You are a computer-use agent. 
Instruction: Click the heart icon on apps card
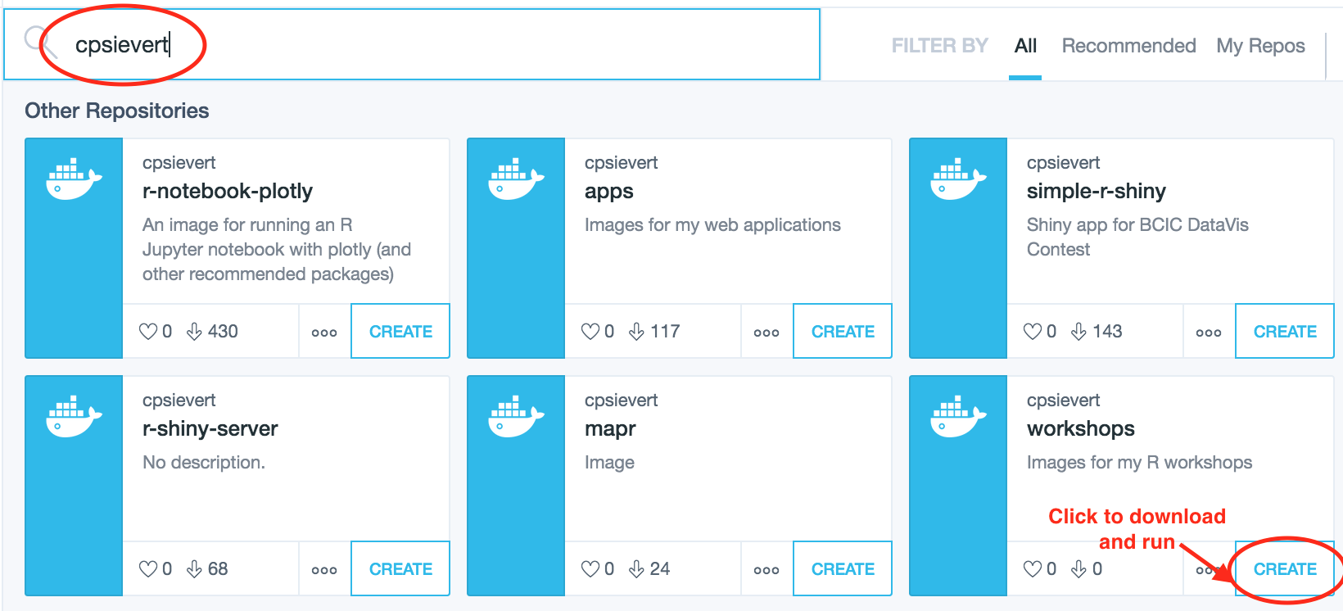click(590, 332)
